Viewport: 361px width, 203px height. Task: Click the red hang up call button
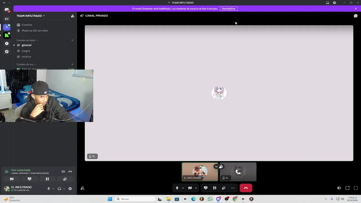[x=246, y=188]
